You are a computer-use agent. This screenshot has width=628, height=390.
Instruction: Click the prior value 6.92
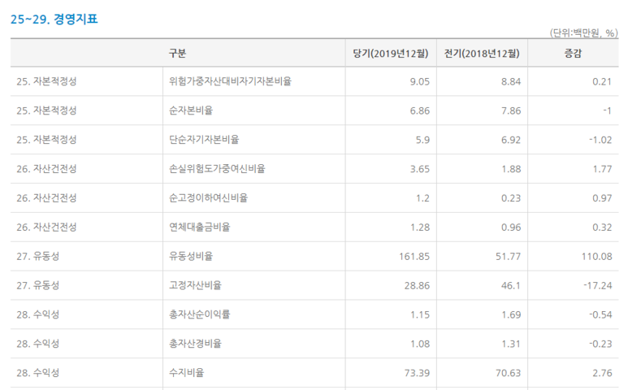(511, 140)
